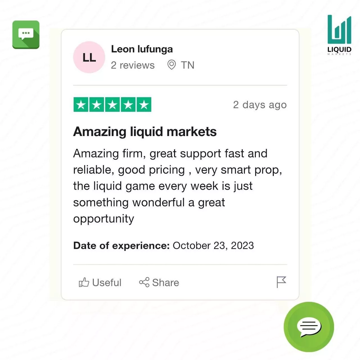Click the second green rating star
The image size is (360, 360).
pos(97,105)
